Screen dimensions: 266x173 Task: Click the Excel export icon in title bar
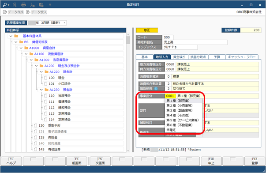coord(41,5)
